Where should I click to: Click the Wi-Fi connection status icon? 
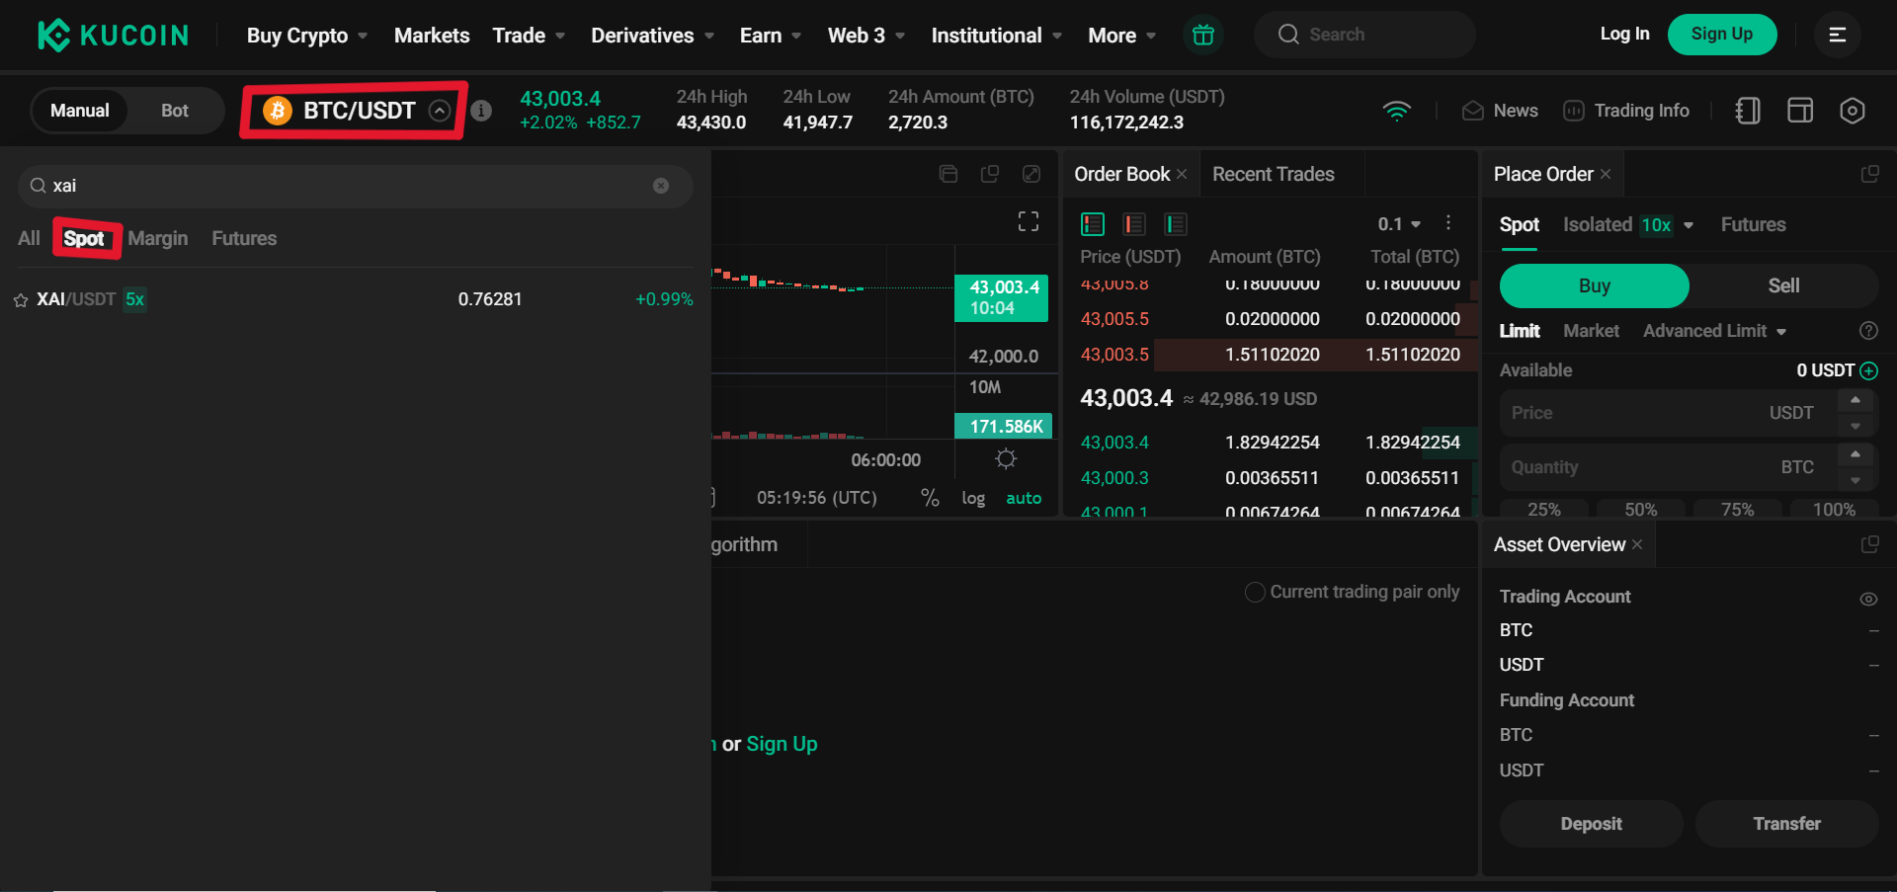pyautogui.click(x=1396, y=111)
